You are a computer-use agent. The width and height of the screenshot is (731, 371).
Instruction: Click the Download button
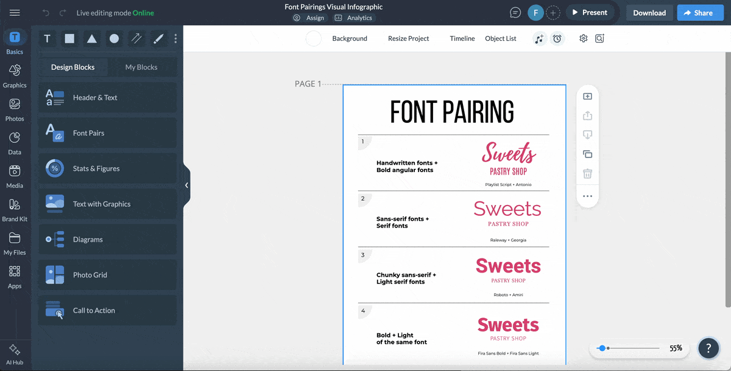coord(649,12)
